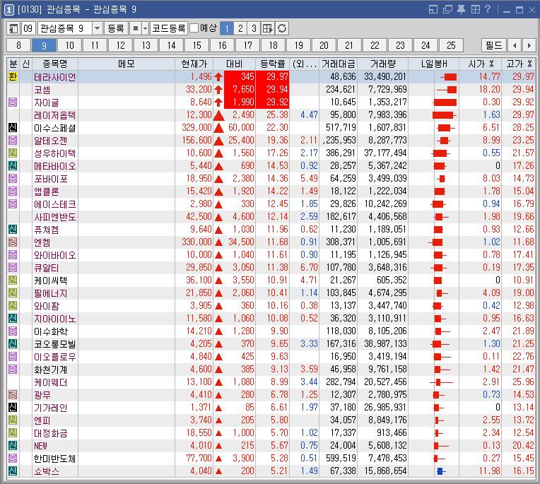Viewport: 540px width, 484px height.
Task: Click the window number 1 icon in title bar
Action: coord(8,9)
